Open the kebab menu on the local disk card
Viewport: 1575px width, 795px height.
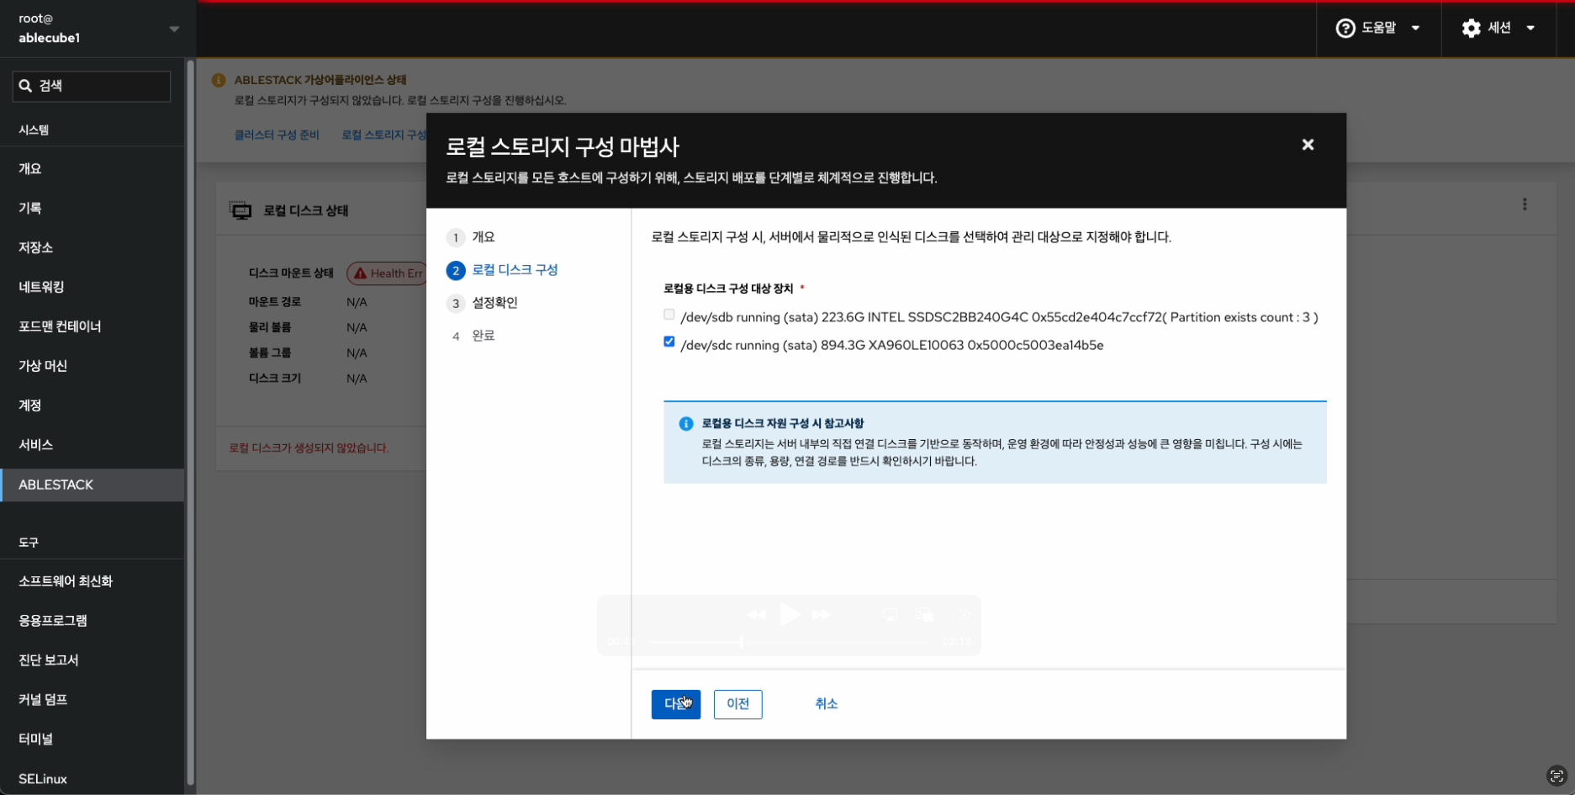(x=1524, y=204)
